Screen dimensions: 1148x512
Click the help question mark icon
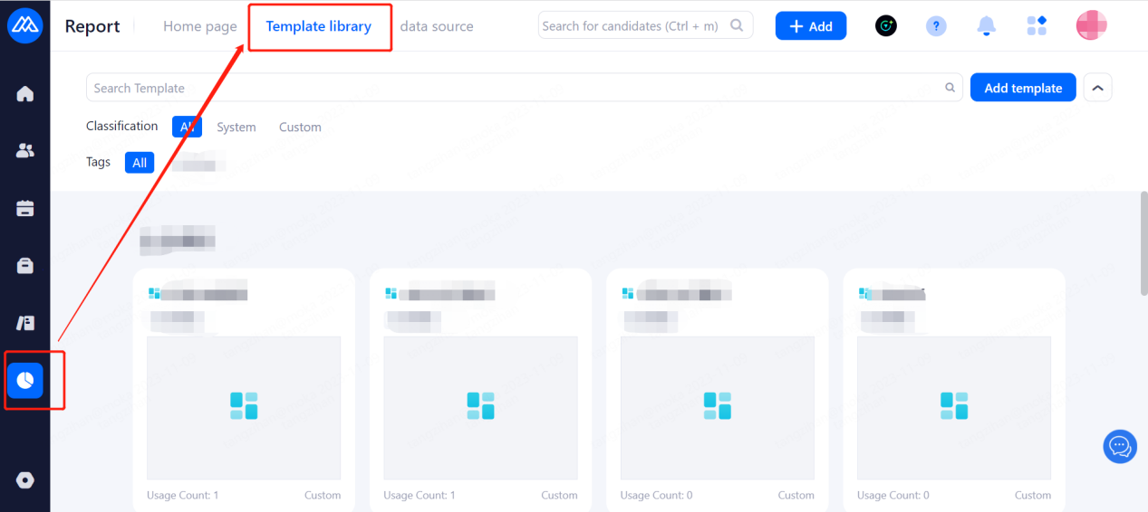point(936,26)
